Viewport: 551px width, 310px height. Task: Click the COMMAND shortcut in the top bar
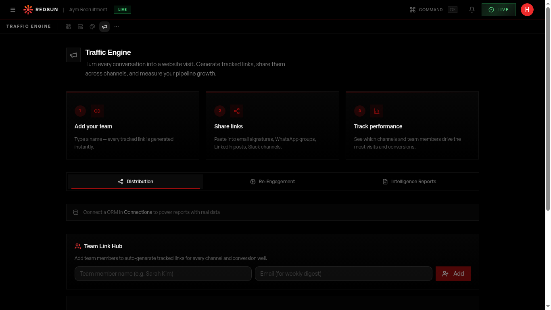coord(427,10)
